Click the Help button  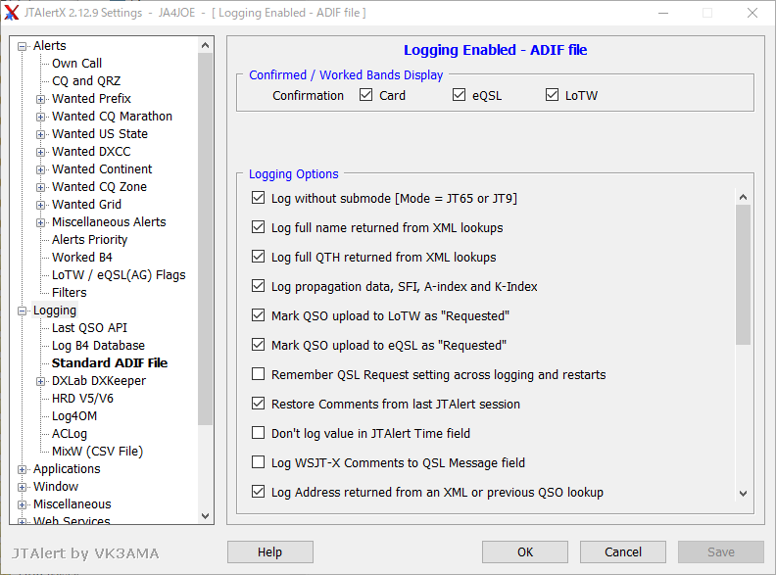(x=270, y=551)
